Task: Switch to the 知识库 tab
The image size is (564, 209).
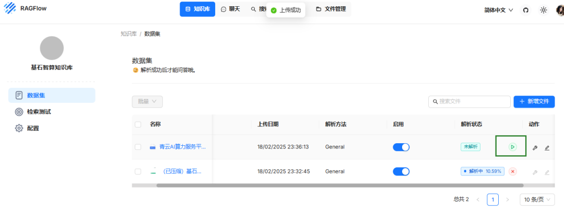Action: 197,9
